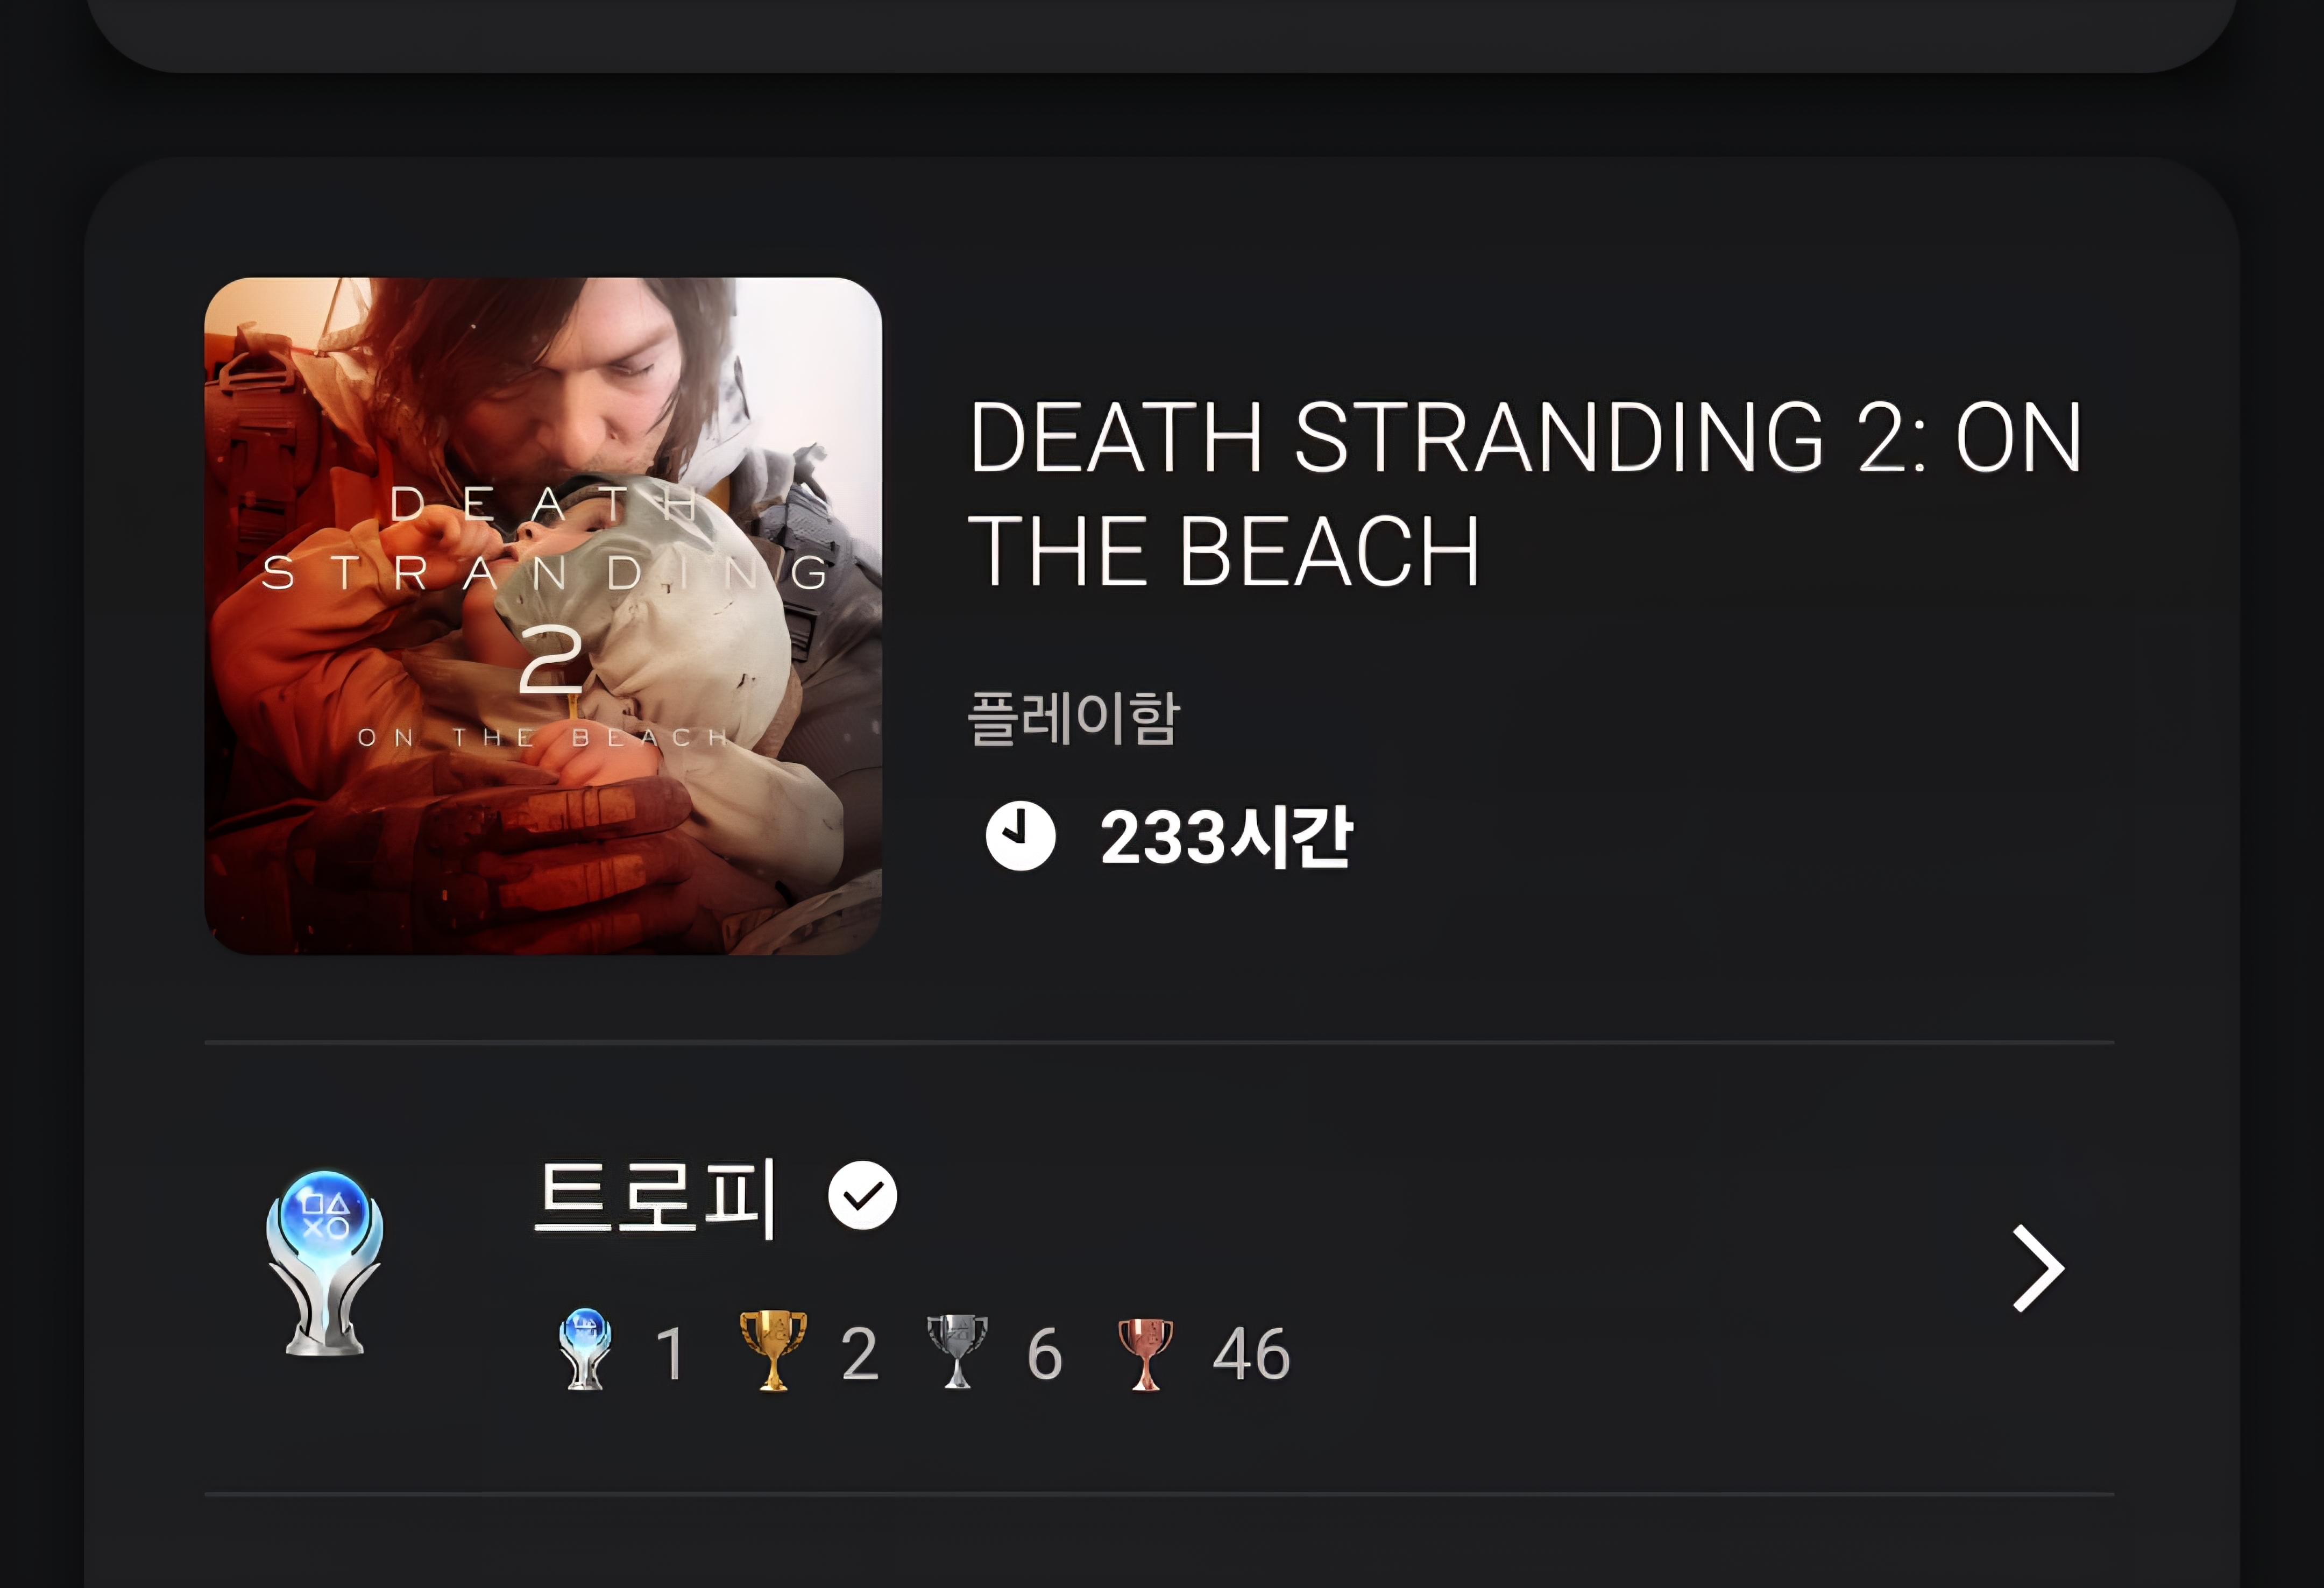Tap the playtime clock icon
This screenshot has width=2324, height=1588.
click(1020, 836)
